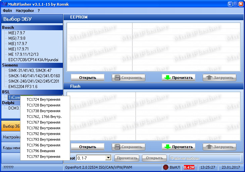Open the 0, 1-7 dropdown list
This screenshot has height=172, width=245.
[108, 158]
